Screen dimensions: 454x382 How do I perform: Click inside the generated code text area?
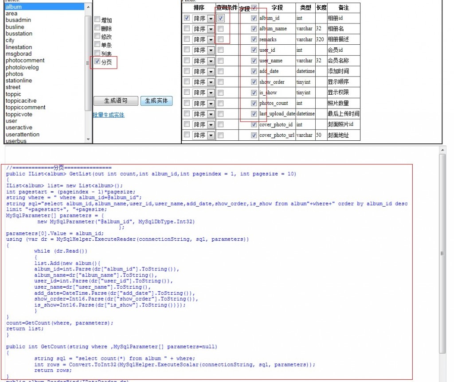coord(222,265)
